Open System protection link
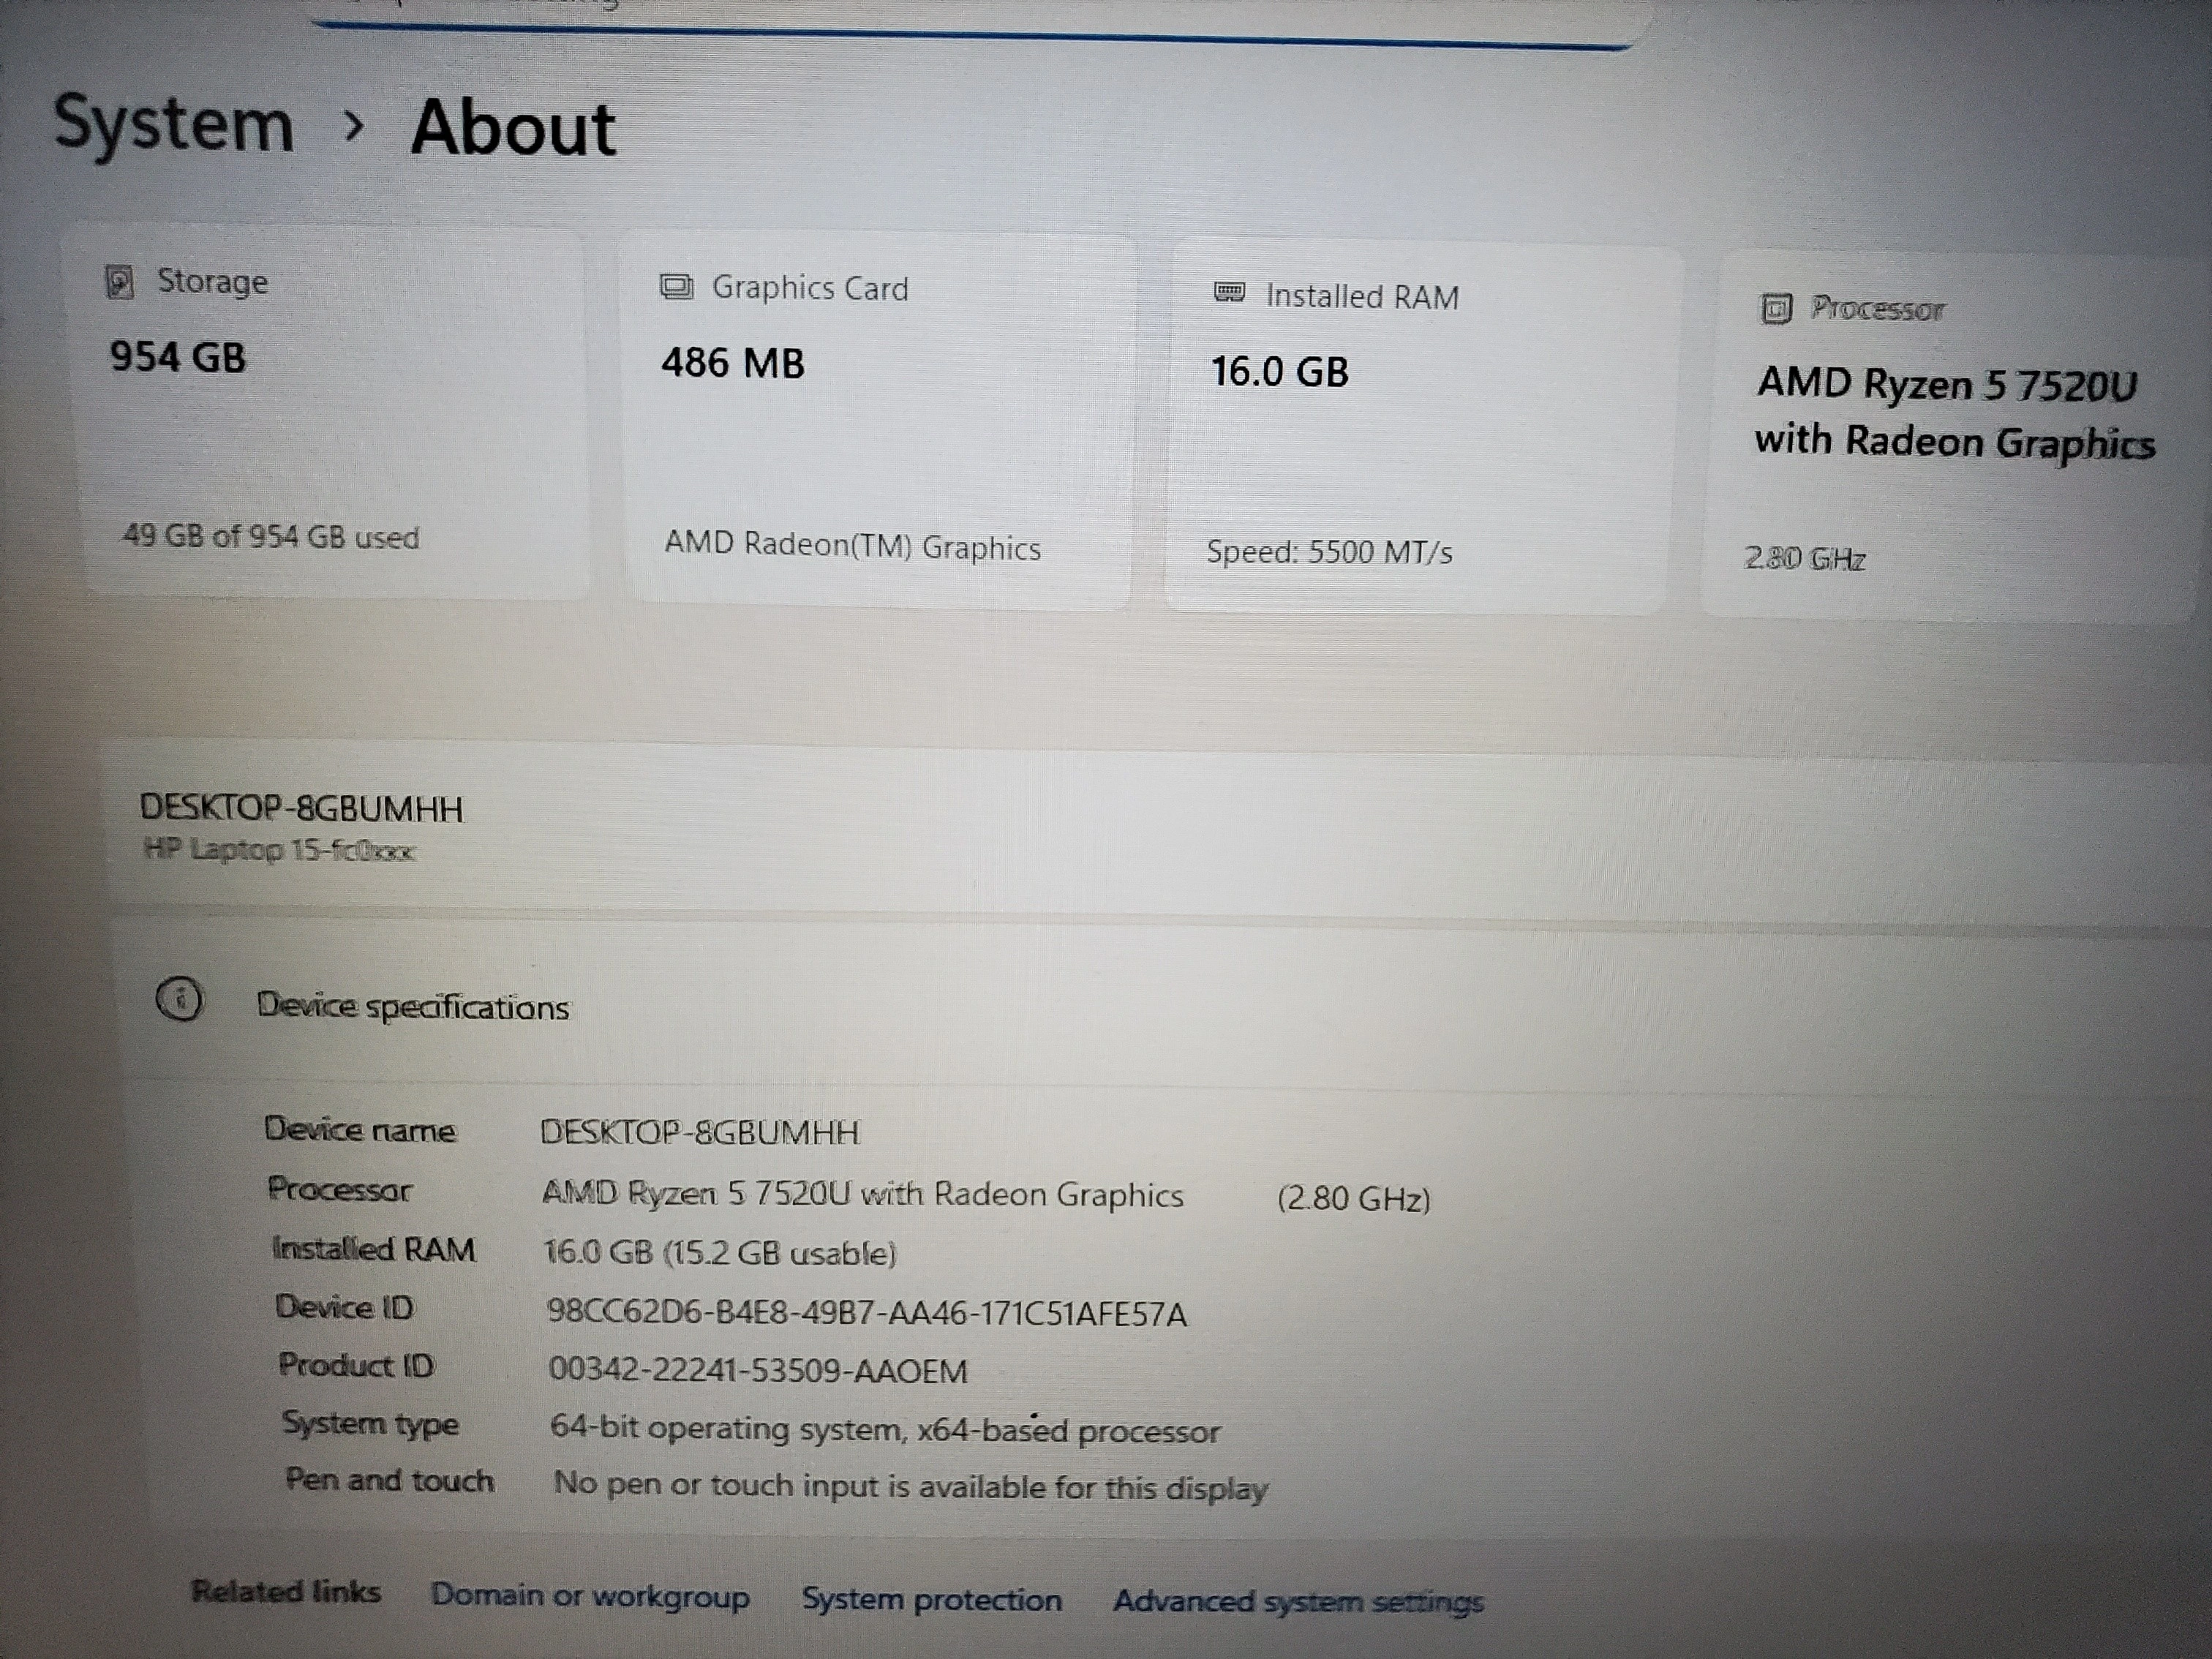This screenshot has height=1659, width=2212. click(x=931, y=1600)
